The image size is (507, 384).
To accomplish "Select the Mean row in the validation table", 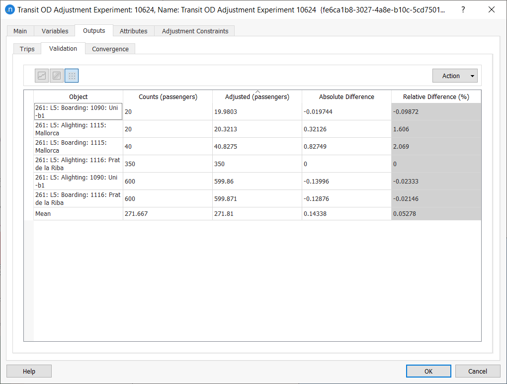I will (x=78, y=213).
